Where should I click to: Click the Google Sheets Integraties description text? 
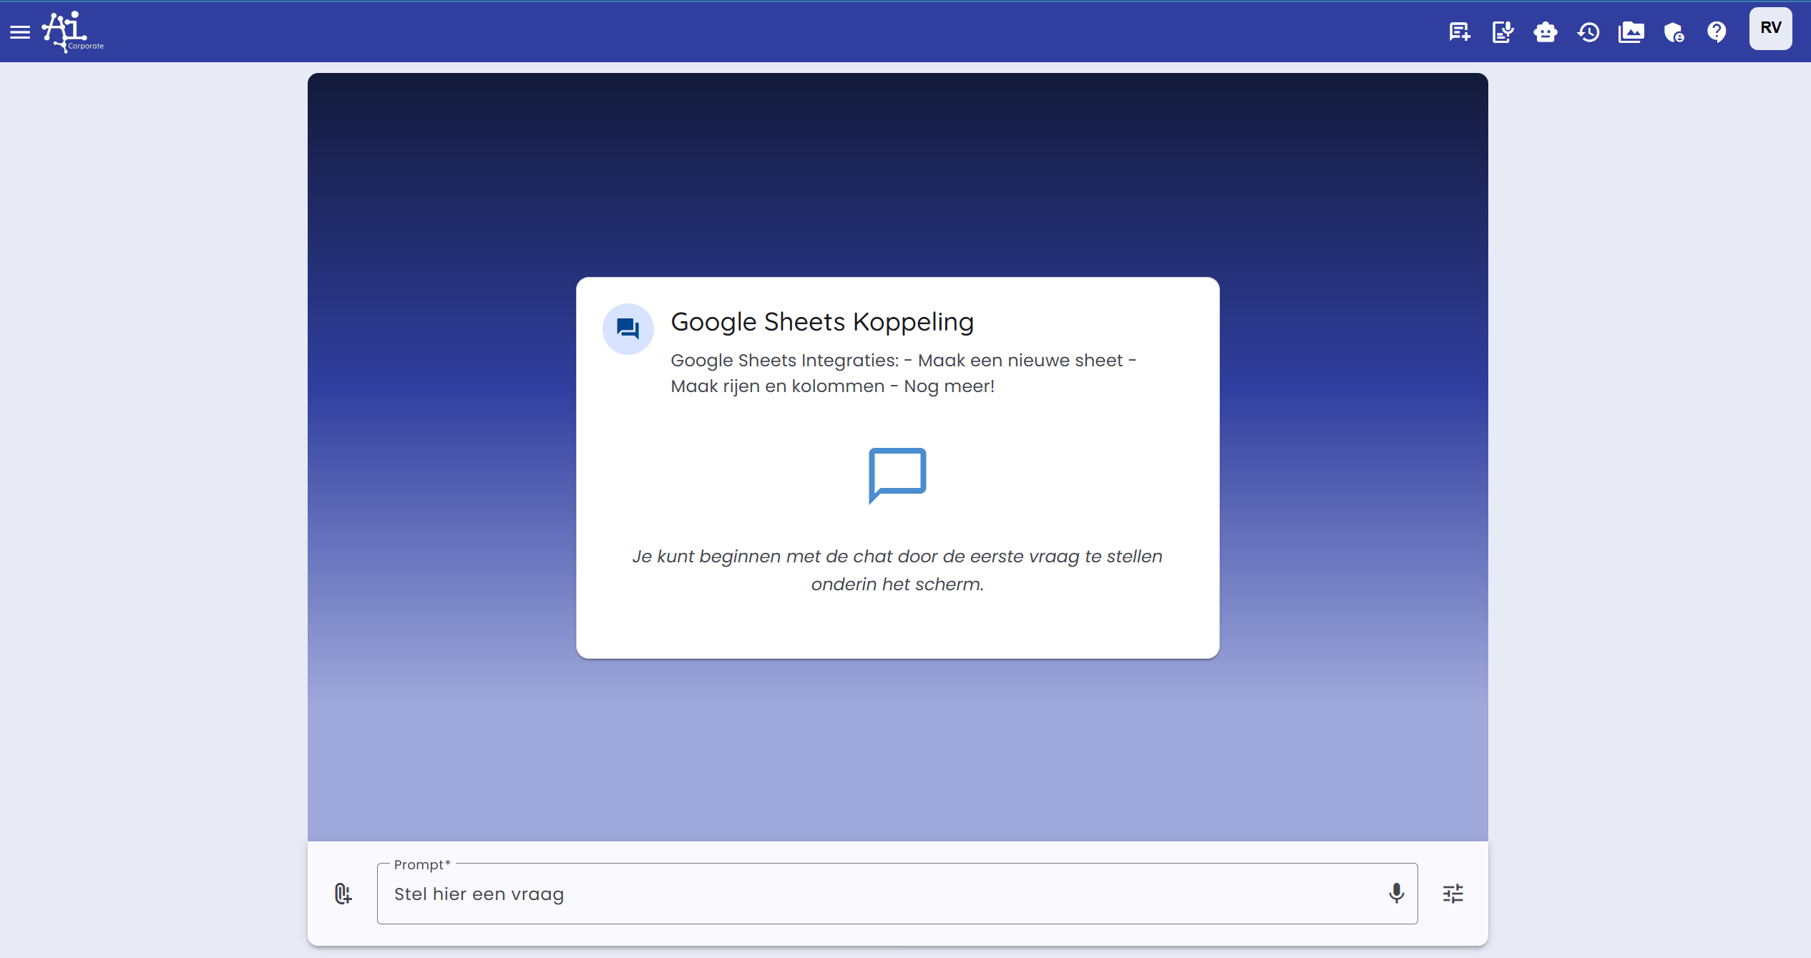pyautogui.click(x=903, y=373)
